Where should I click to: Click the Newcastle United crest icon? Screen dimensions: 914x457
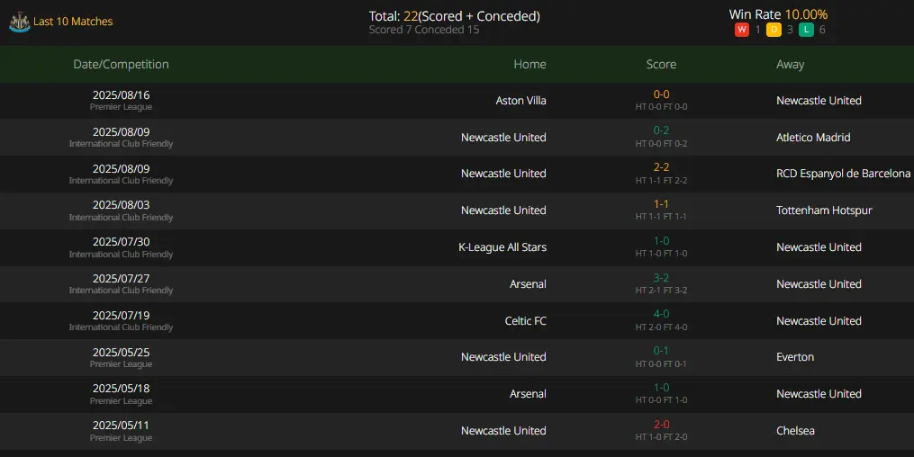click(19, 22)
